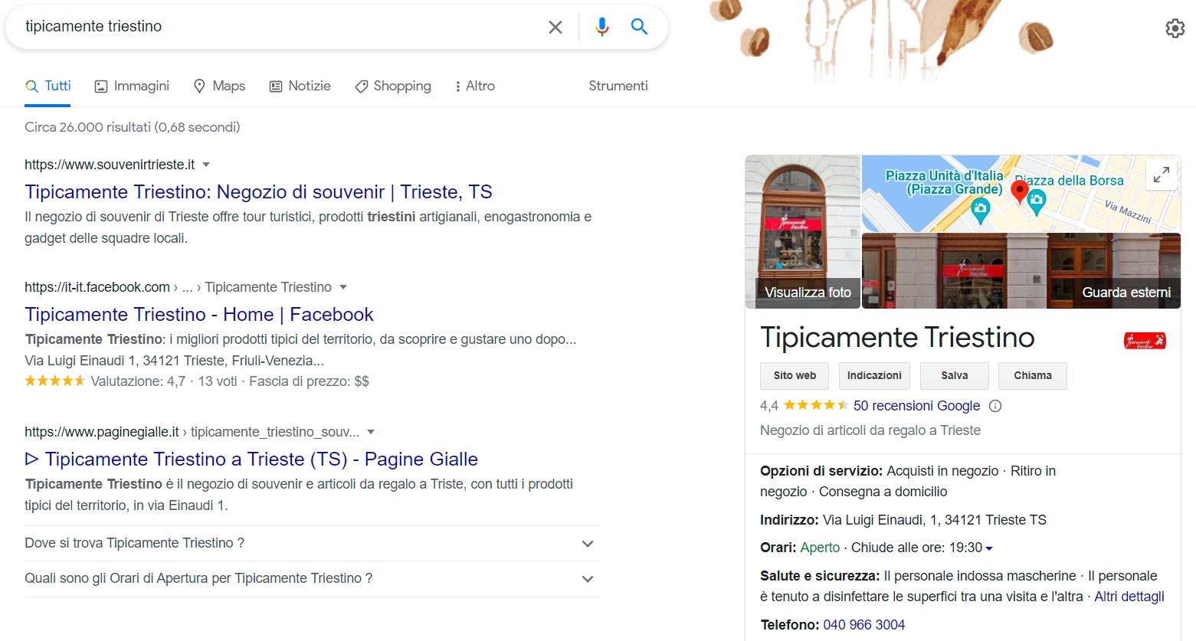Start voice search with microphone icon
Viewport: 1196px width, 641px height.
(x=602, y=27)
